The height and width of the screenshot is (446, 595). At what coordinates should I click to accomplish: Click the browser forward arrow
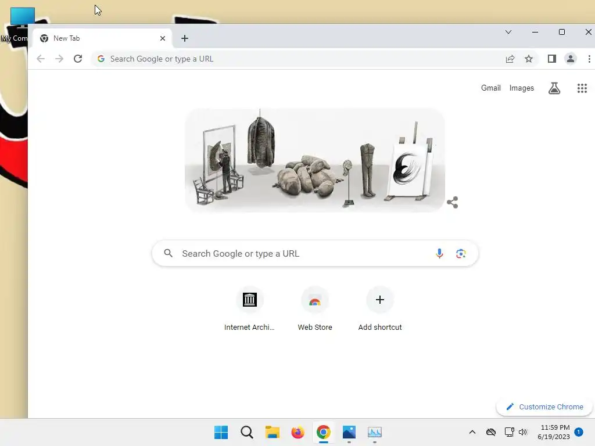[59, 59]
